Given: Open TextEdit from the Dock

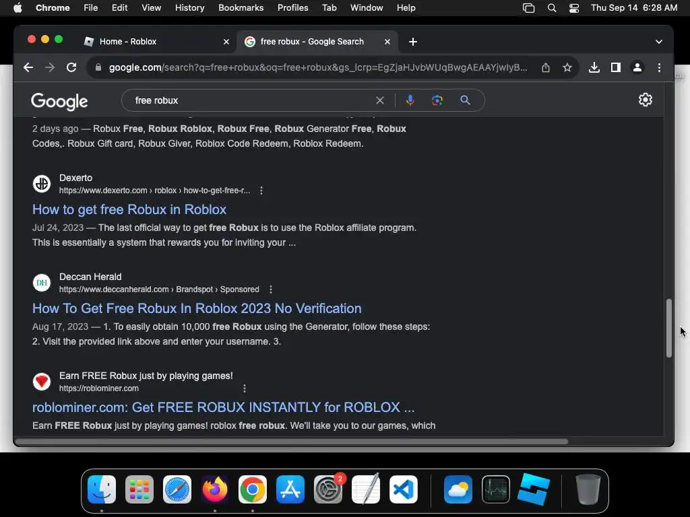Looking at the screenshot, I should pos(366,489).
